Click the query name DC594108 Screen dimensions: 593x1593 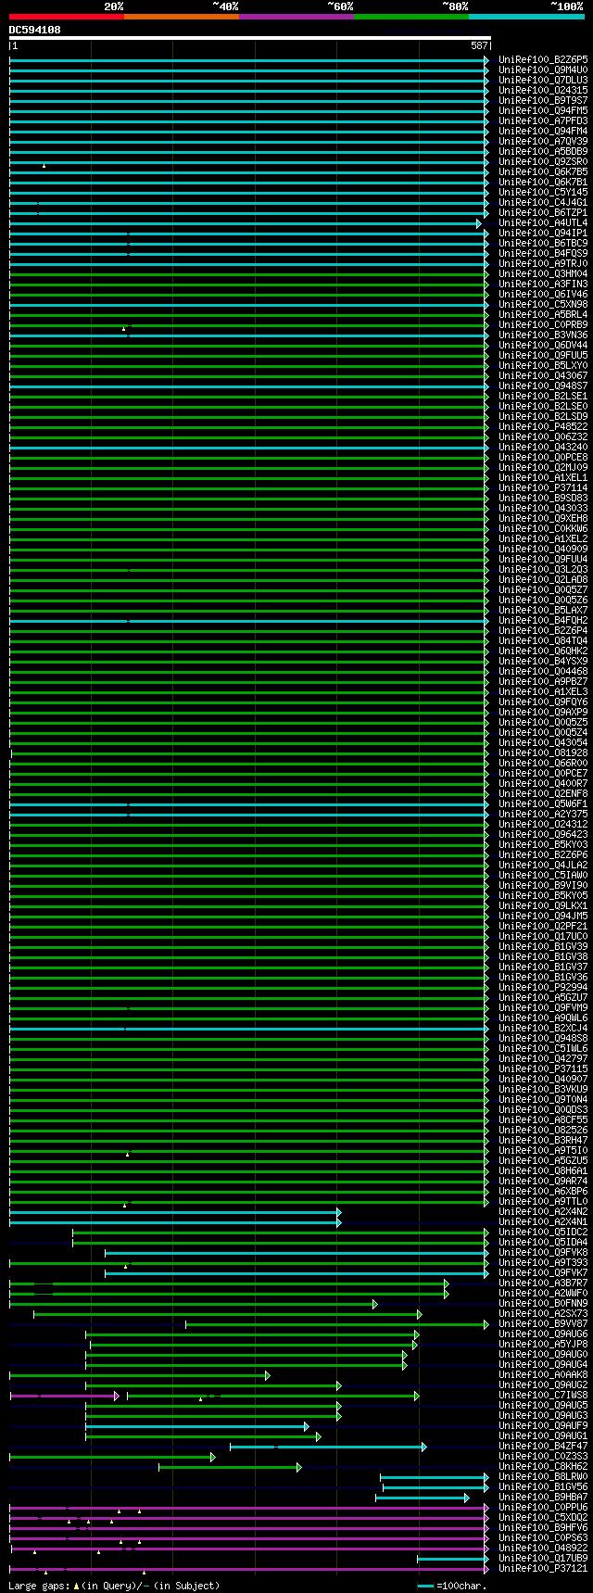pos(35,30)
